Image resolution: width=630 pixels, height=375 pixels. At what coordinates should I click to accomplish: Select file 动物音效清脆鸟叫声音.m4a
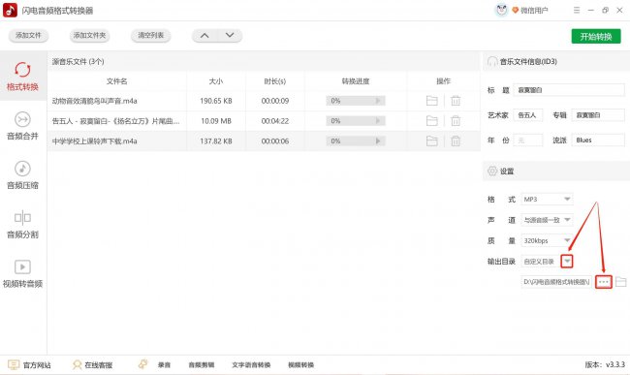click(94, 101)
